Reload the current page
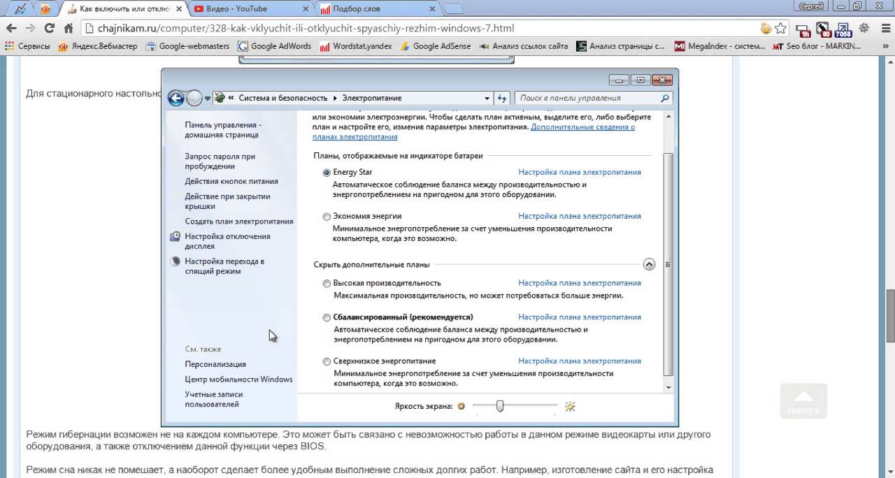Viewport: 895px width, 478px height. tap(49, 29)
